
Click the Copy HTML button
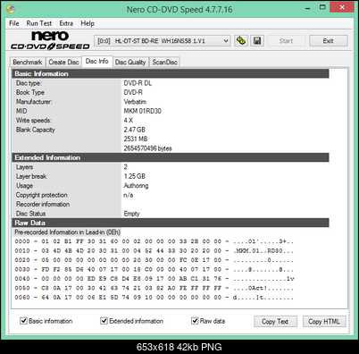click(324, 321)
